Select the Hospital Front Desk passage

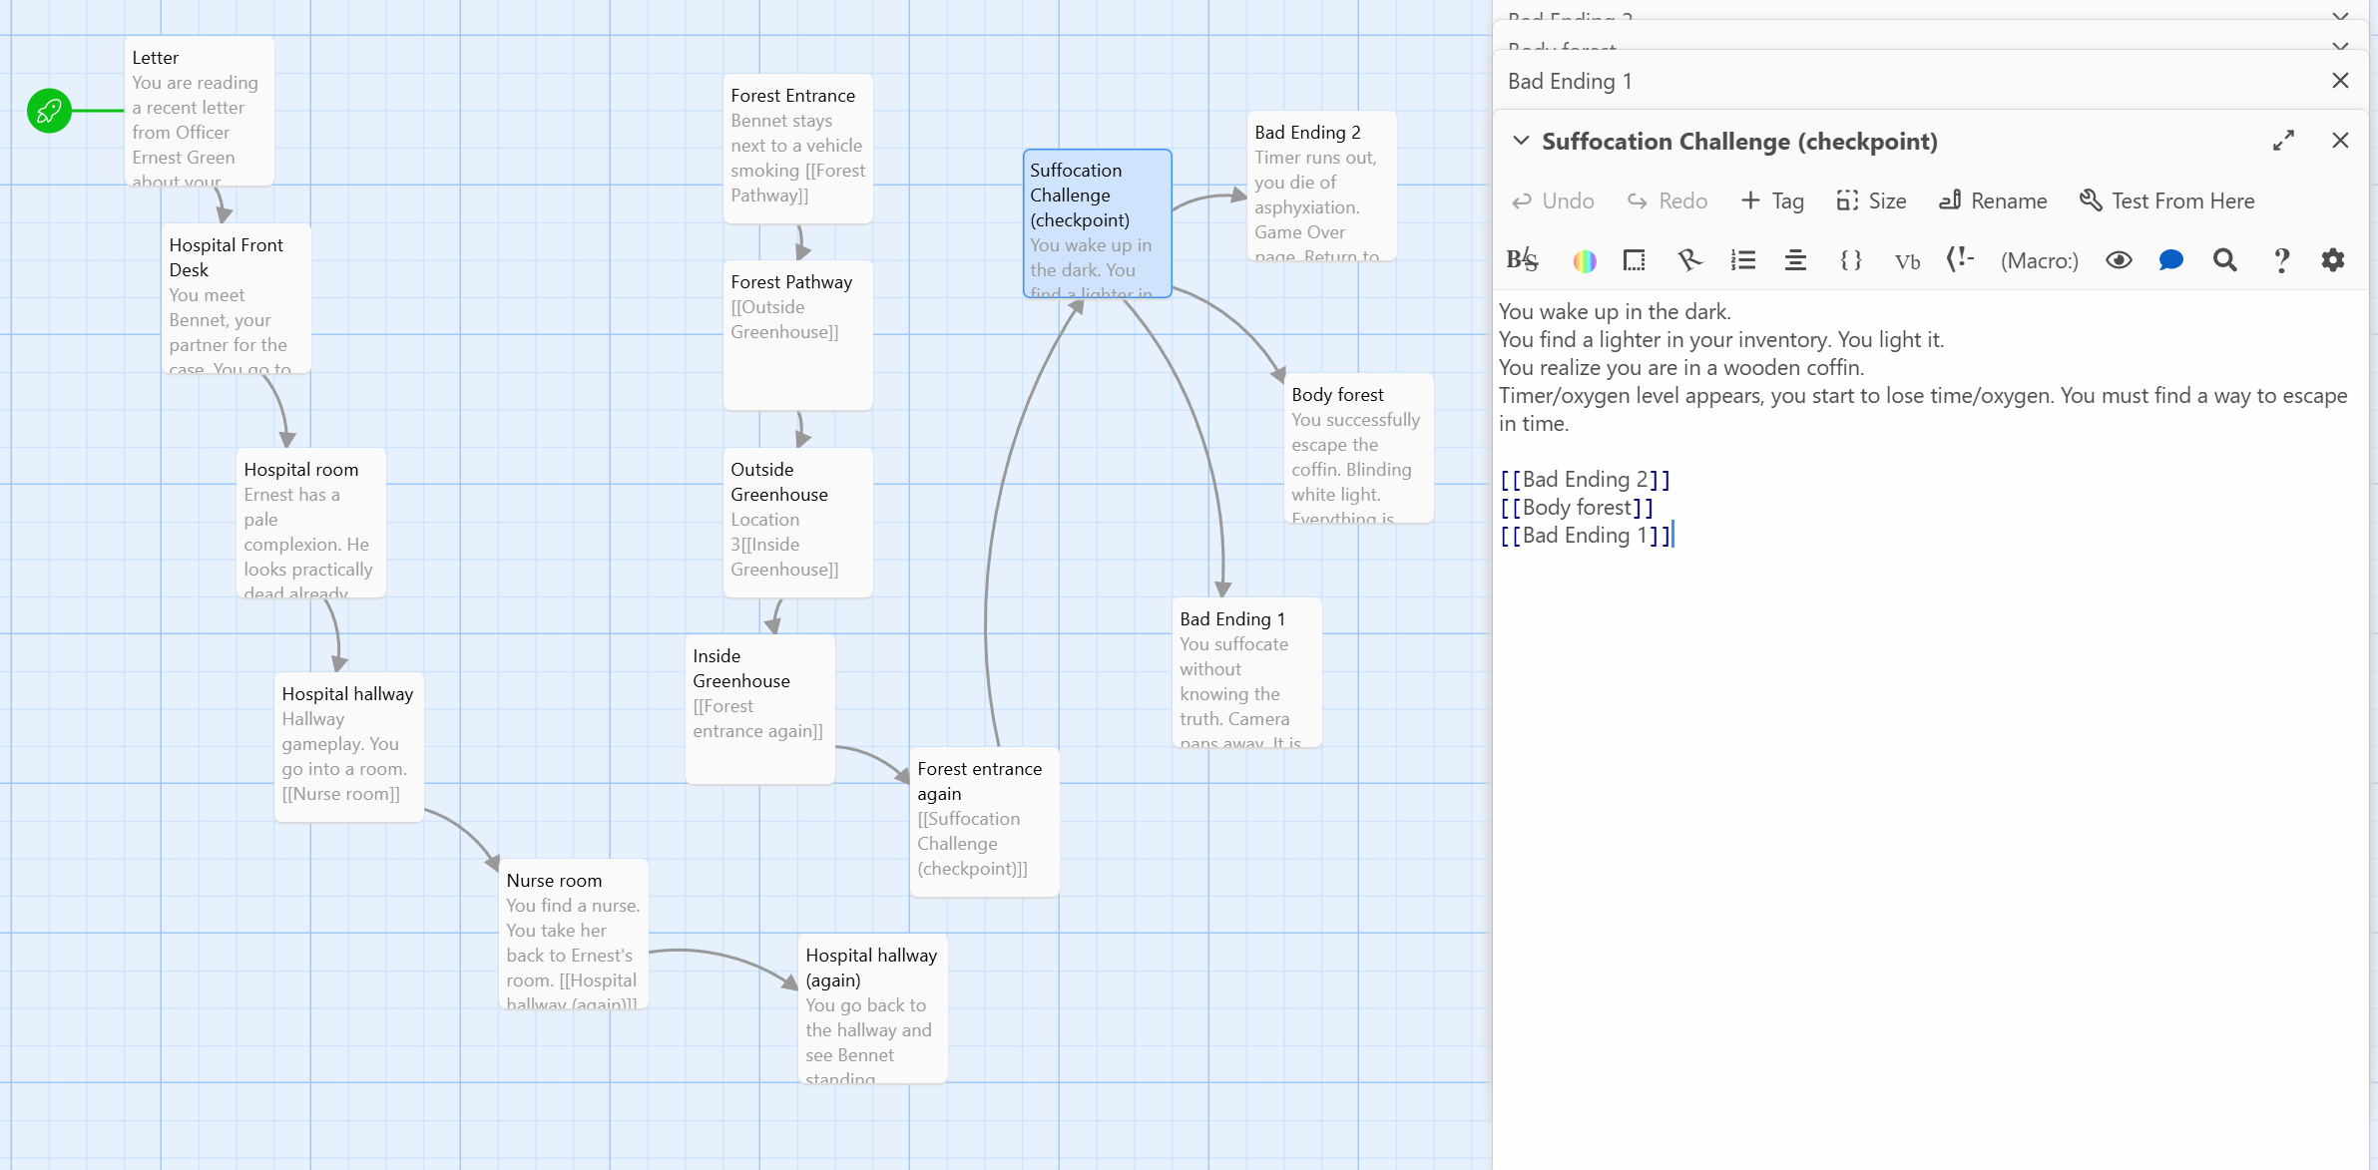pyautogui.click(x=237, y=298)
